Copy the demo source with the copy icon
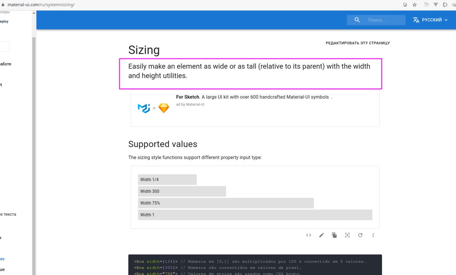This screenshot has width=456, height=275. [334, 235]
